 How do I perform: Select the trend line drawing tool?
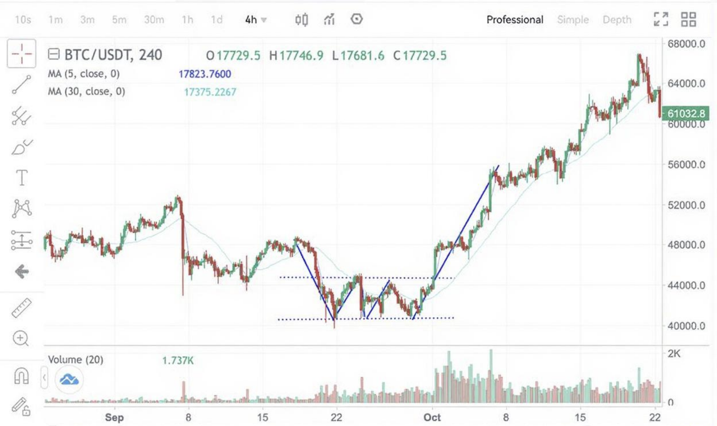coord(21,85)
